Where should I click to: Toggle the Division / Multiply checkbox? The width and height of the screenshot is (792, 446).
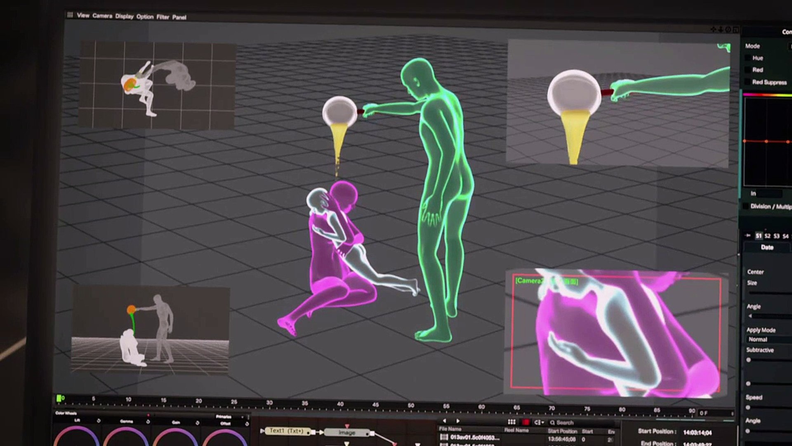[745, 206]
